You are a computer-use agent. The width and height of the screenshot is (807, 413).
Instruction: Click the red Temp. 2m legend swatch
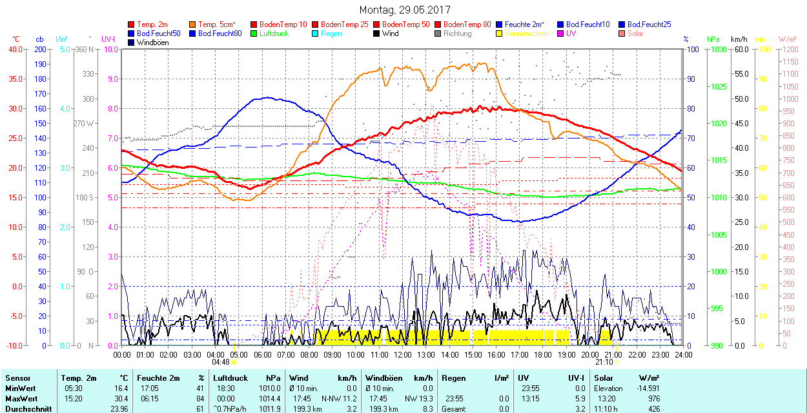[132, 24]
